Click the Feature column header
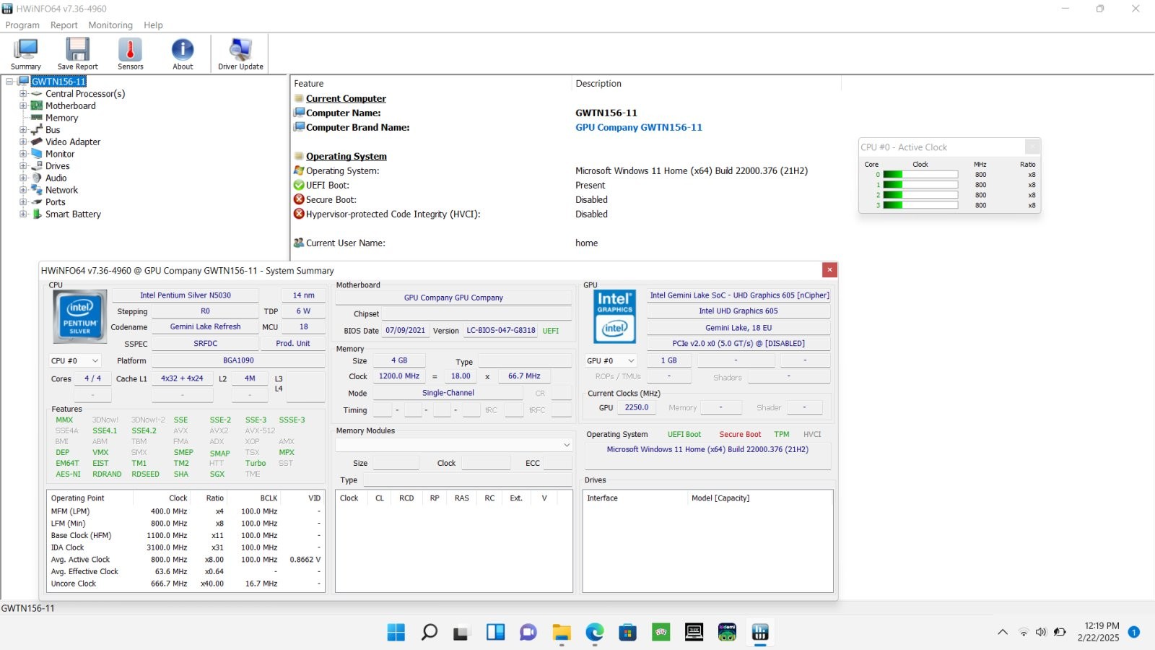Viewport: 1155px width, 650px height. (431, 84)
